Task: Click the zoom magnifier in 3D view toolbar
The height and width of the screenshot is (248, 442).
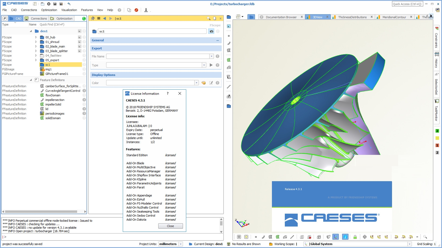Action: pos(425,237)
